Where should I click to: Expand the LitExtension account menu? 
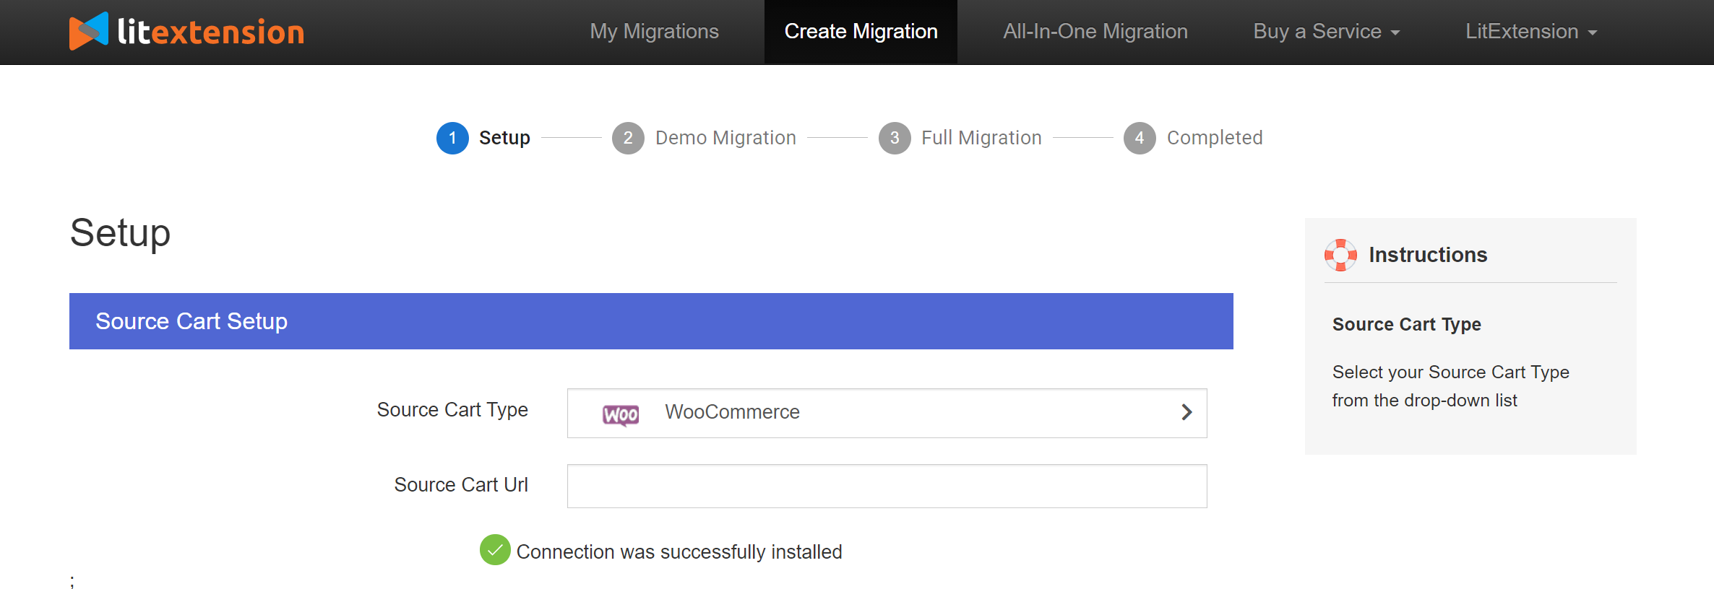1530,32
